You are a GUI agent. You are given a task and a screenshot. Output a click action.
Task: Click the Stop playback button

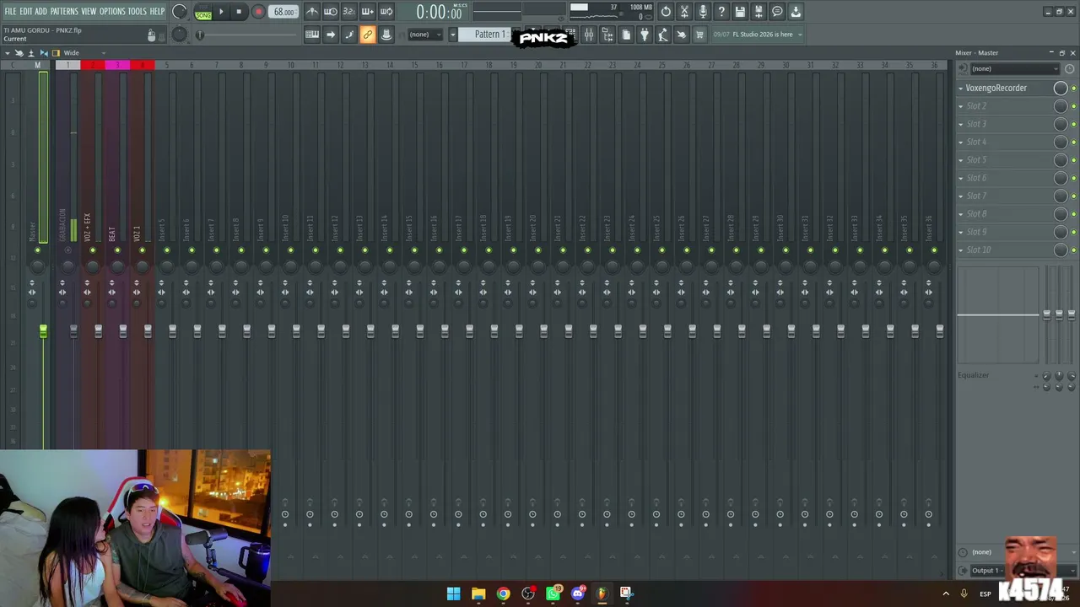(239, 12)
